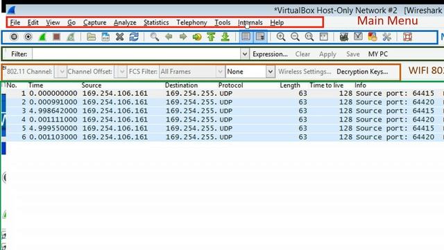
Task: Reload this capture file icon
Action: click(x=134, y=37)
